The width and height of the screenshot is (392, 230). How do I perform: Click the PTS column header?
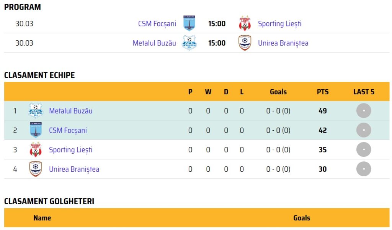click(322, 92)
